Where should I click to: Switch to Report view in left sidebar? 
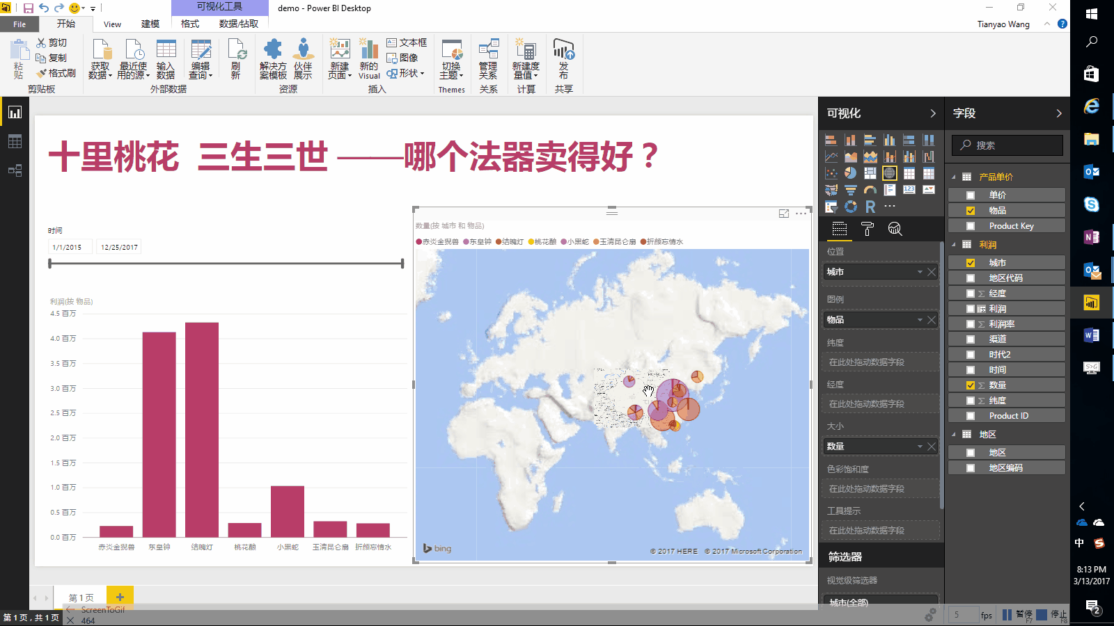[15, 112]
